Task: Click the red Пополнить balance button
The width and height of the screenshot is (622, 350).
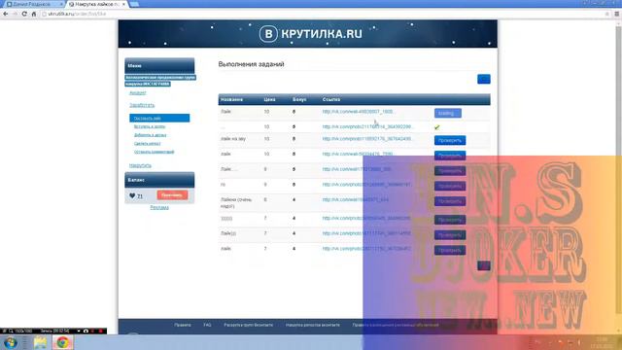Action: click(x=172, y=194)
